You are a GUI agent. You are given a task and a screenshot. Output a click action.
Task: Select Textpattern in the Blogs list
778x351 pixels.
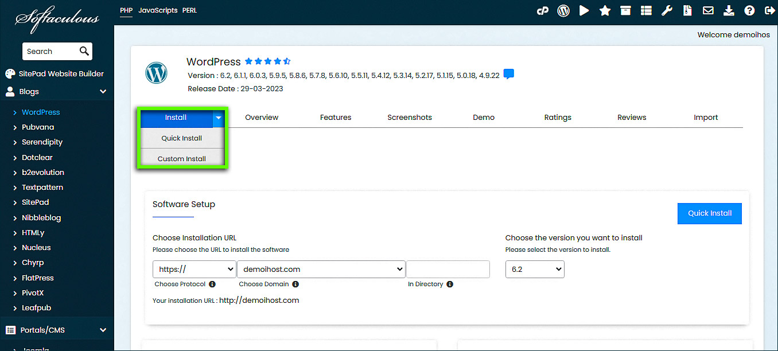(42, 188)
